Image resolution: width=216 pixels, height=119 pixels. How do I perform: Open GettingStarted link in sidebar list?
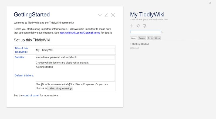(140, 44)
